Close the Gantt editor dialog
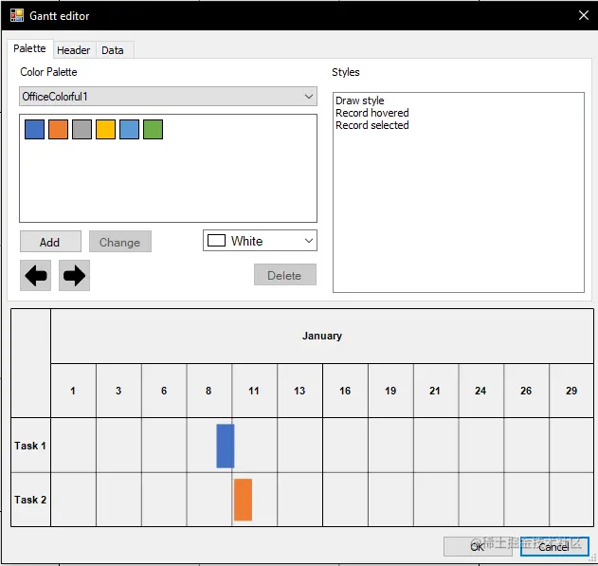 click(584, 15)
